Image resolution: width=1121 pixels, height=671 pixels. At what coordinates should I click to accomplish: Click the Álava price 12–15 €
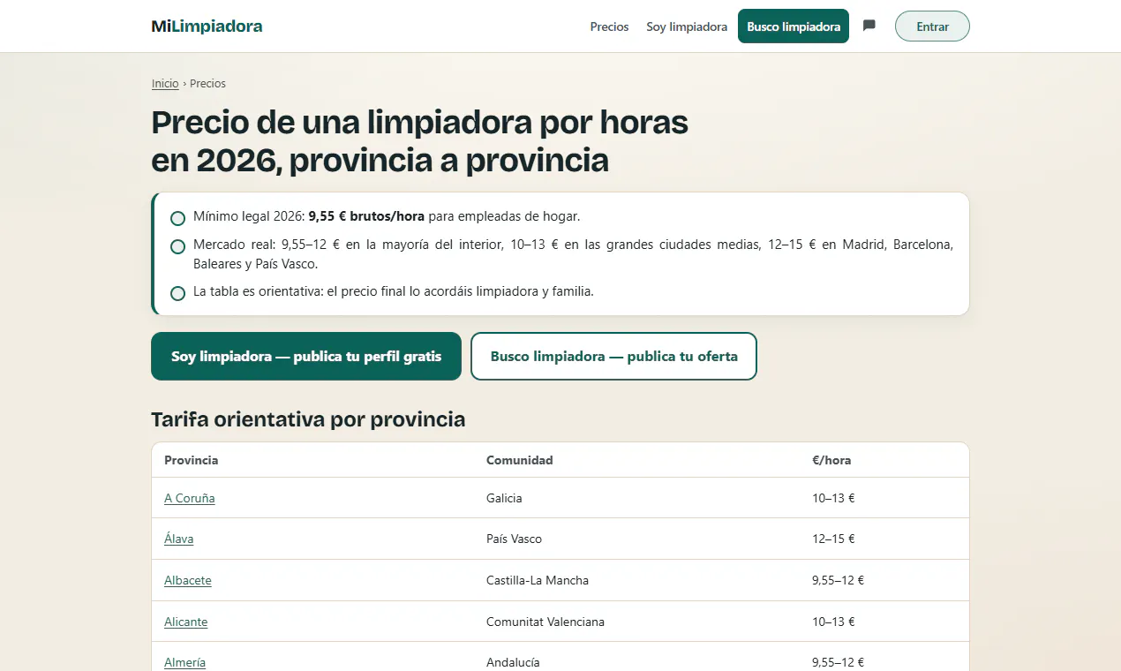coord(833,539)
